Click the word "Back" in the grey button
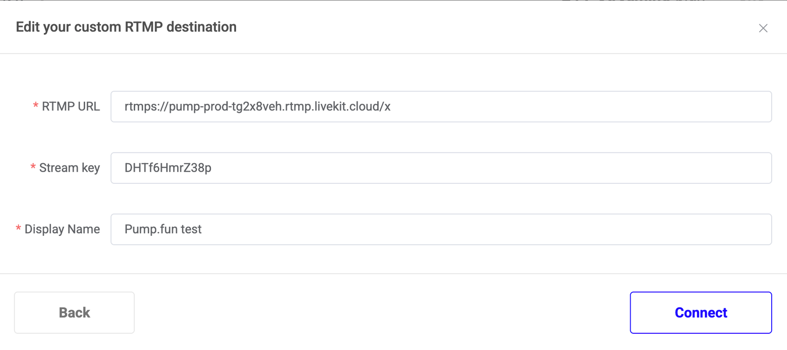Screen dimensions: 787x350 74,313
